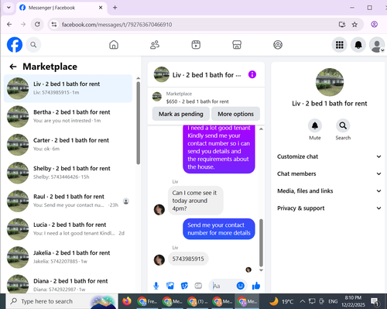Expand the Privacy & support section
Viewport: 387px width, 309px height.
pos(329,208)
